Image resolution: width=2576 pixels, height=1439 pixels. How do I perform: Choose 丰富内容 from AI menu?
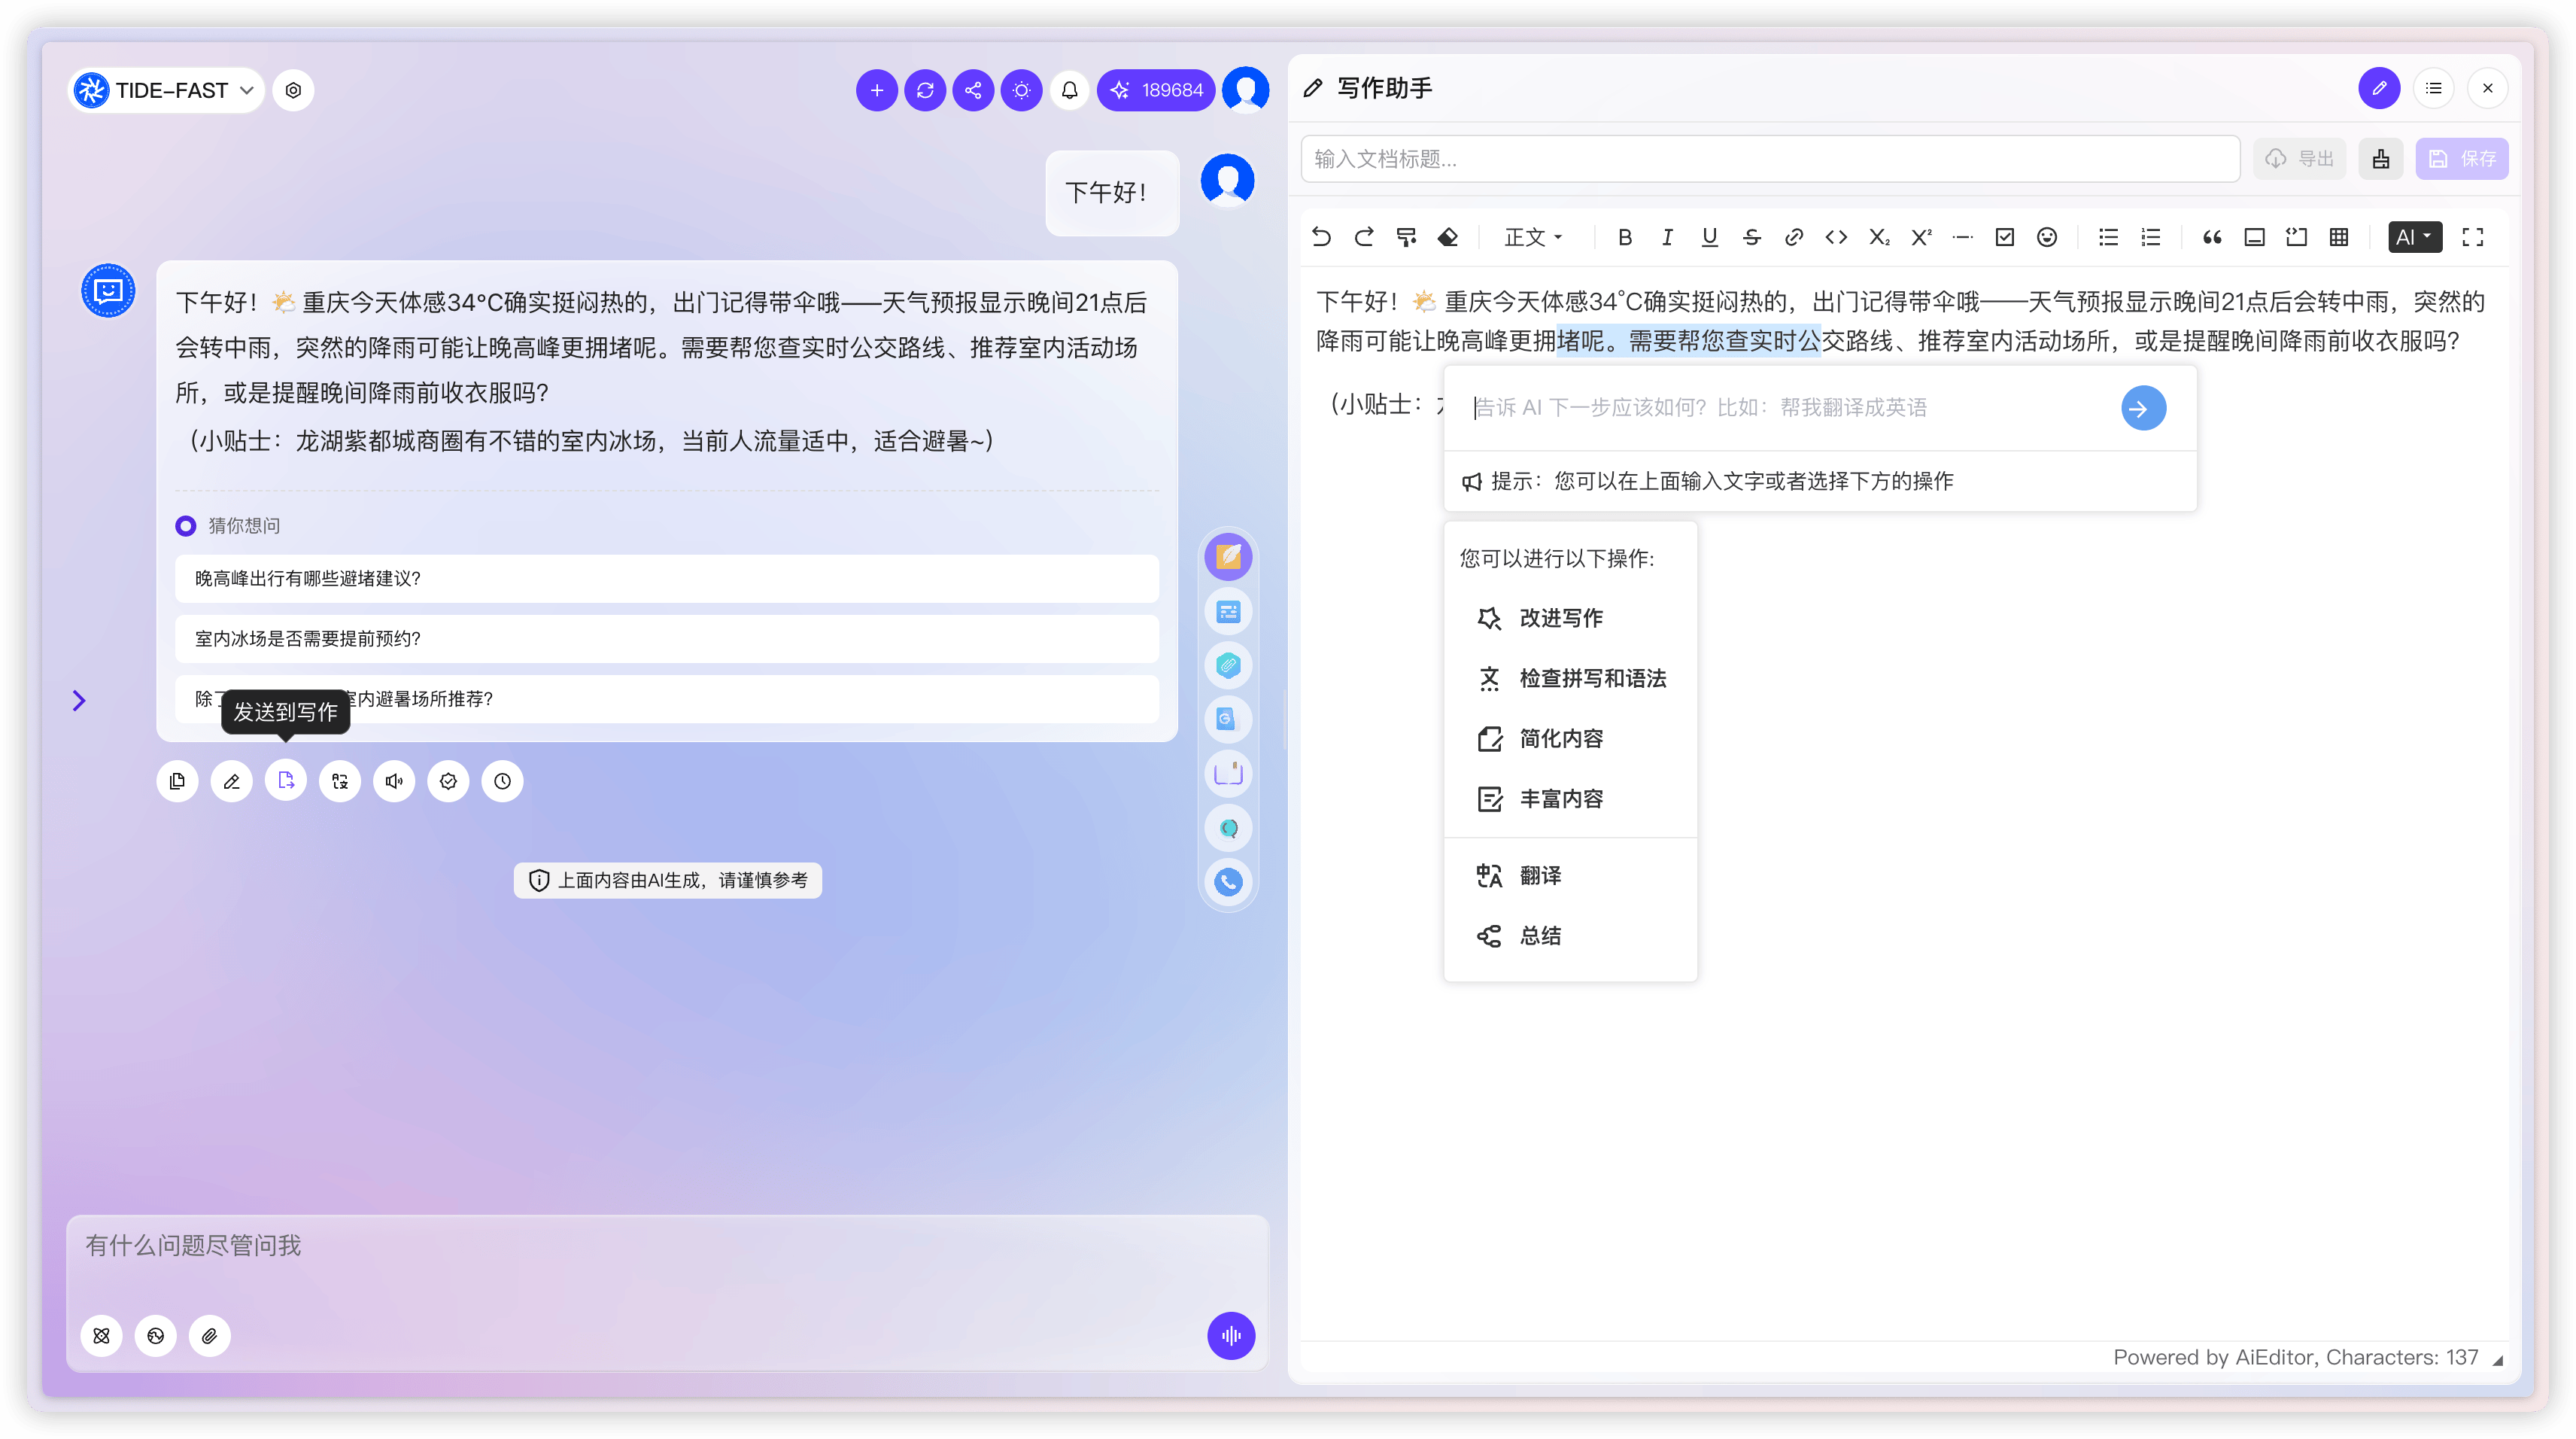pos(1570,799)
